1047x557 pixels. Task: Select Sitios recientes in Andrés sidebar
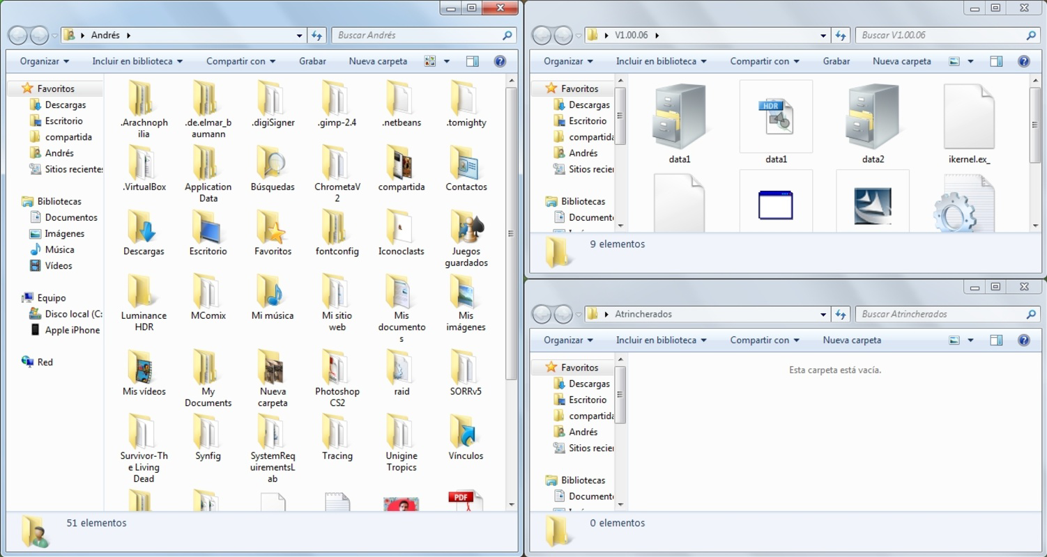[x=66, y=169]
